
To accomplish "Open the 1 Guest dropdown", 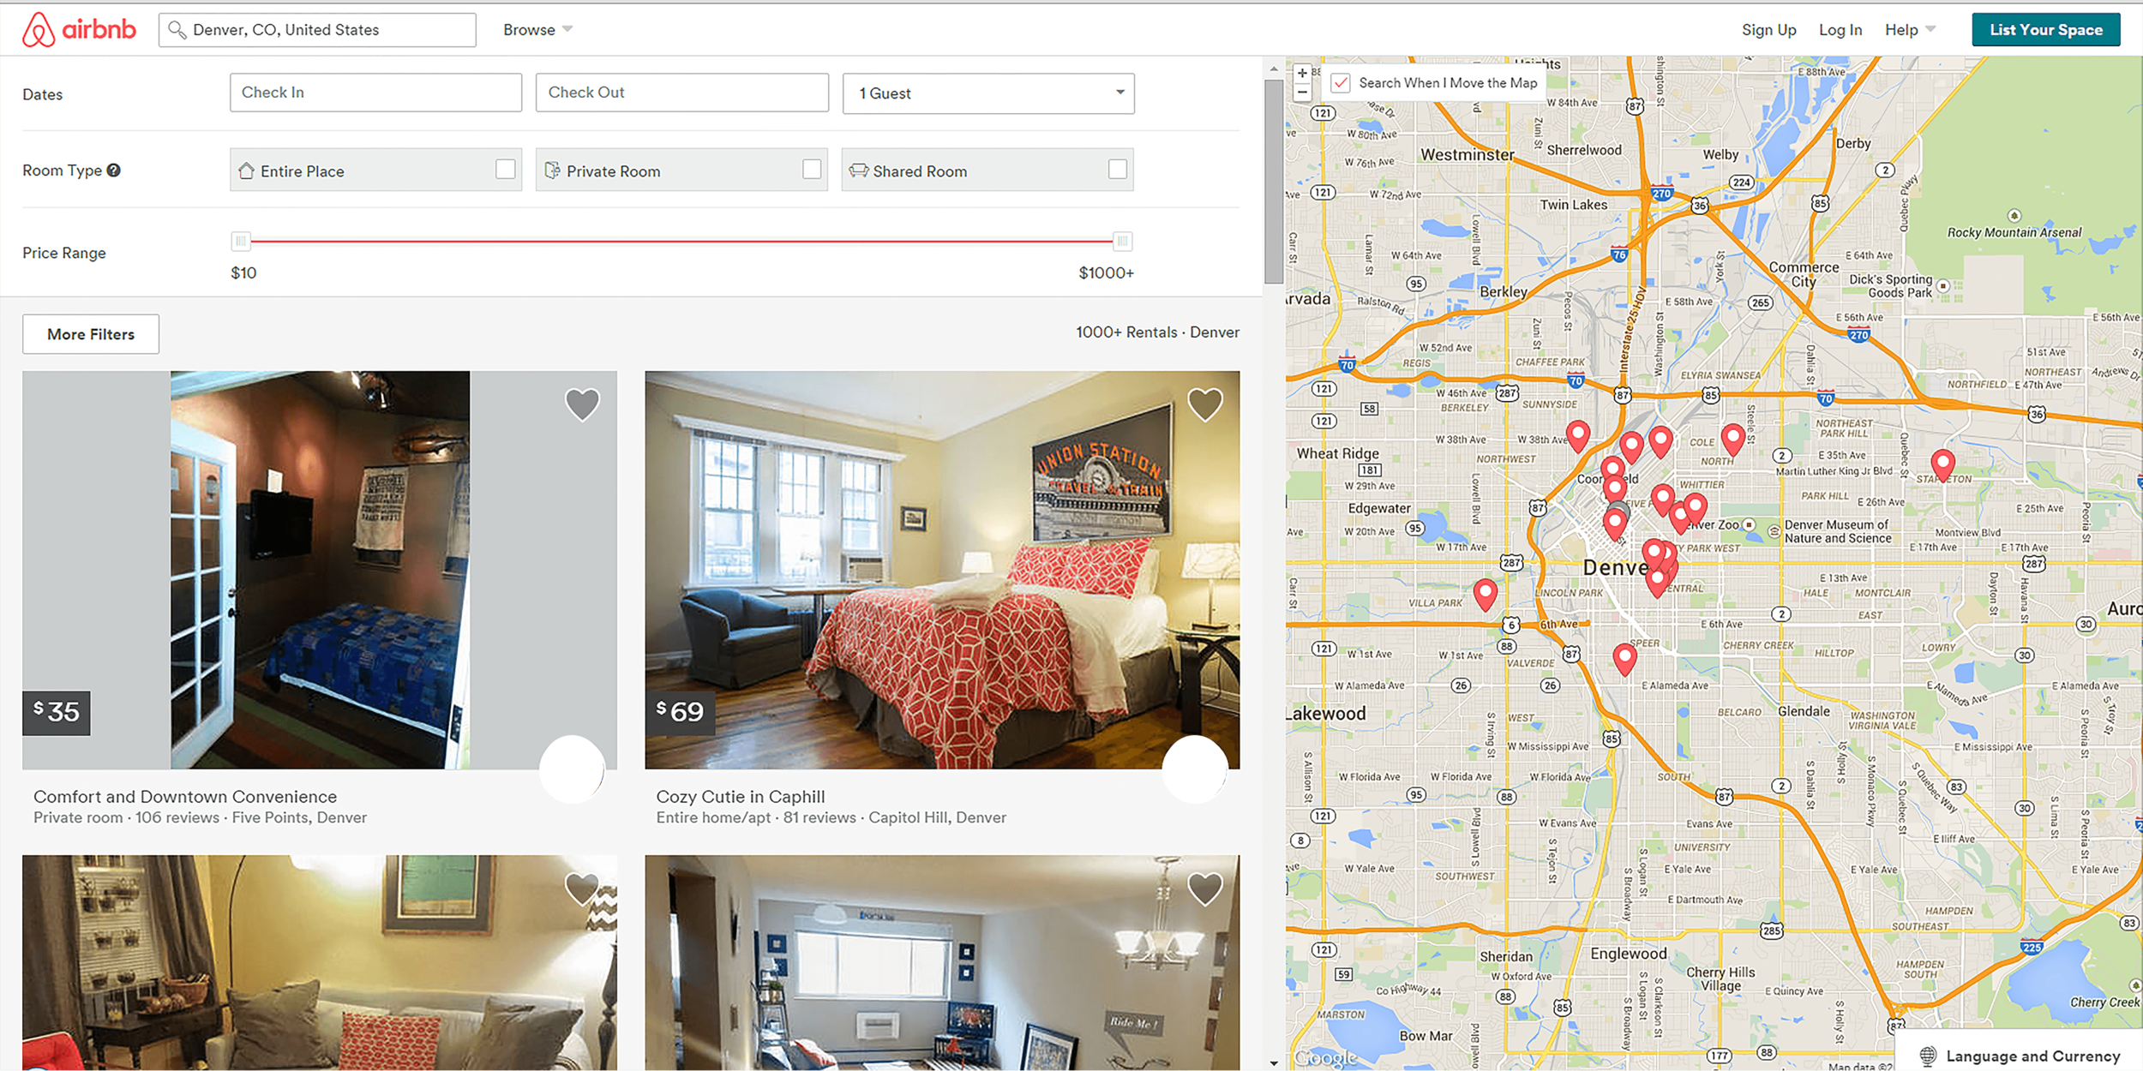I will [x=988, y=93].
